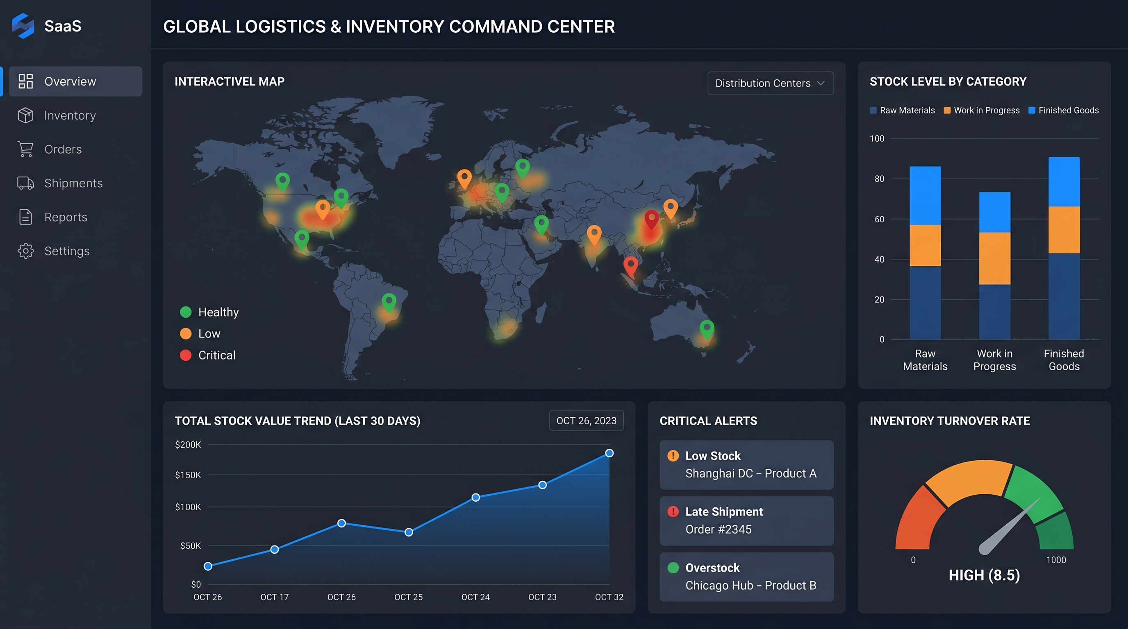Click the orange pin over the United Kingdom

click(464, 179)
